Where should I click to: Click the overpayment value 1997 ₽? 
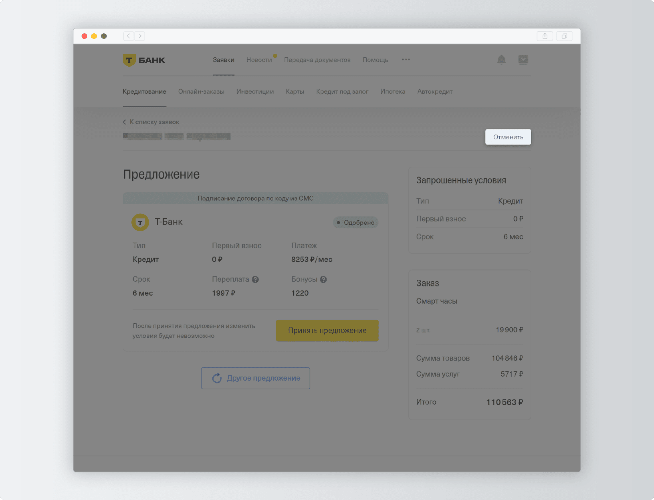click(224, 293)
